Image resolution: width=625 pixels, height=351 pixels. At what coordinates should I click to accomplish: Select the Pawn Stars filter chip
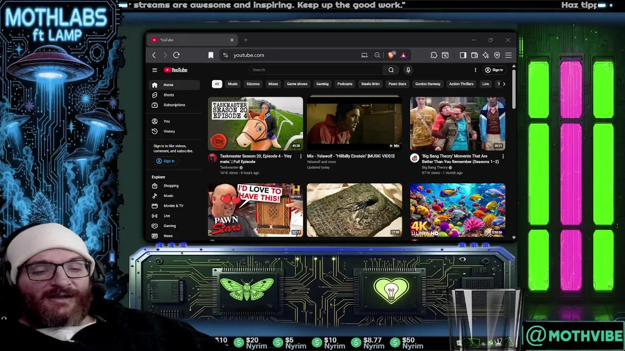tap(397, 84)
